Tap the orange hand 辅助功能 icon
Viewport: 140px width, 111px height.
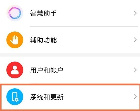[x=15, y=40]
